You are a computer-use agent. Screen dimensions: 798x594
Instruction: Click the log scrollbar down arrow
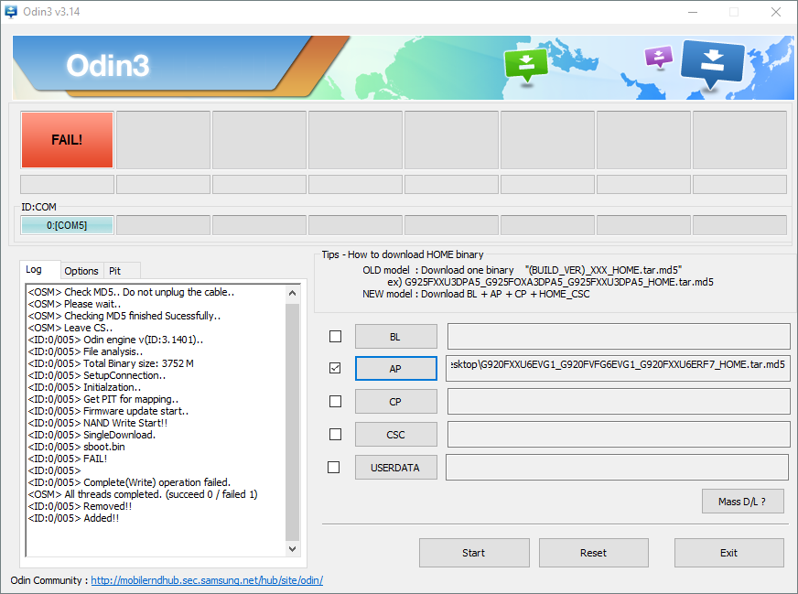point(292,549)
